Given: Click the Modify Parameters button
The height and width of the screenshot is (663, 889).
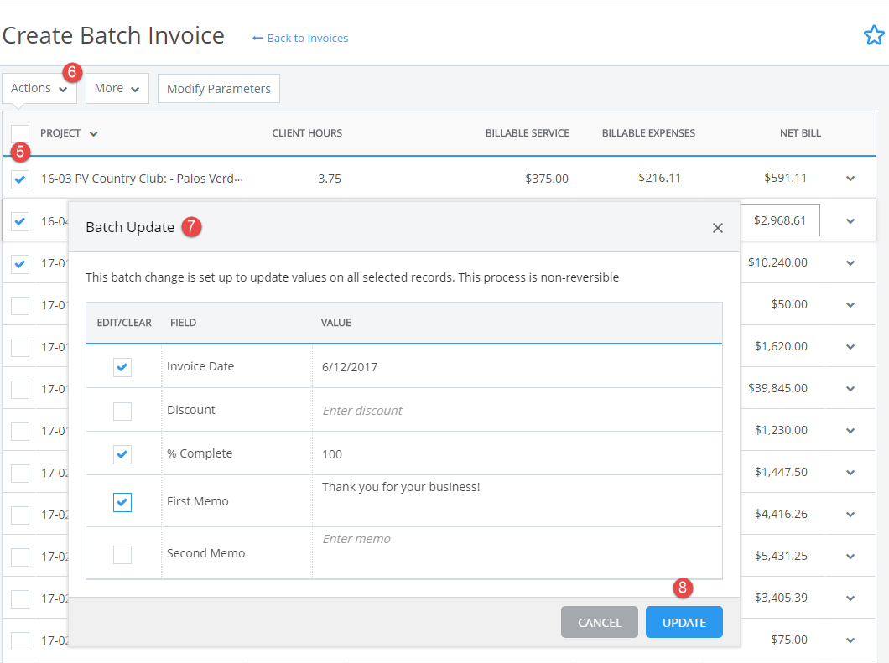Looking at the screenshot, I should click(218, 88).
